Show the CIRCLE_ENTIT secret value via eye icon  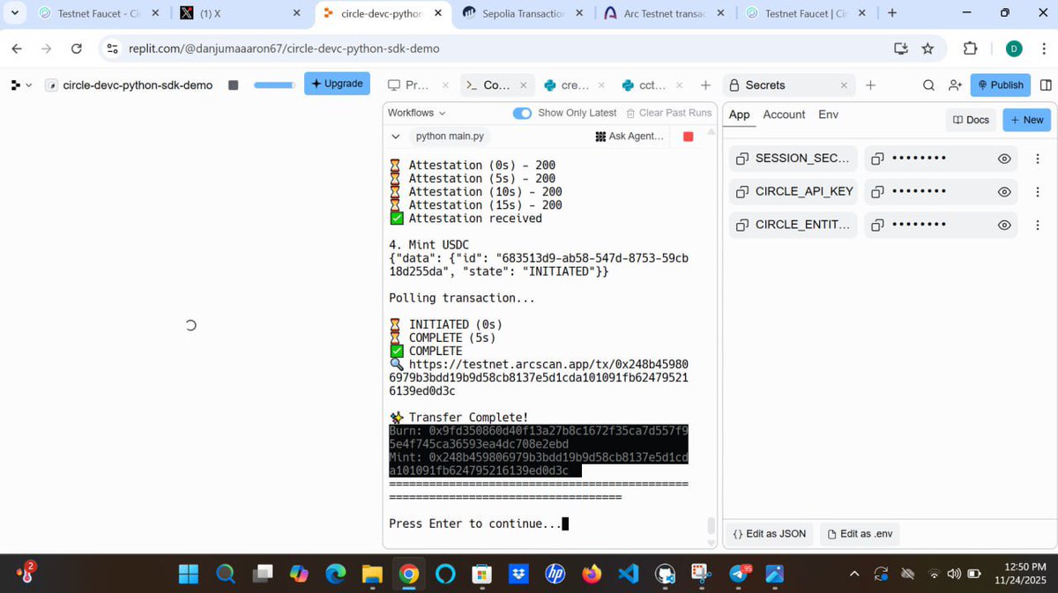click(1004, 225)
